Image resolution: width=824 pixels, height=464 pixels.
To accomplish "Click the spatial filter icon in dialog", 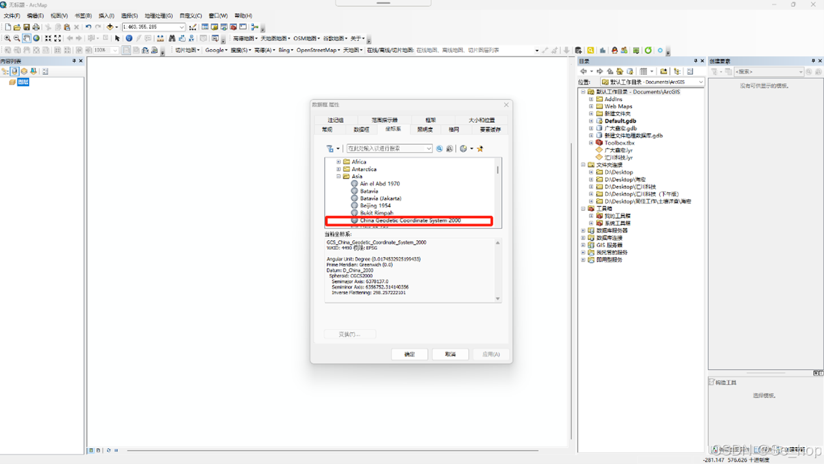I will point(331,149).
